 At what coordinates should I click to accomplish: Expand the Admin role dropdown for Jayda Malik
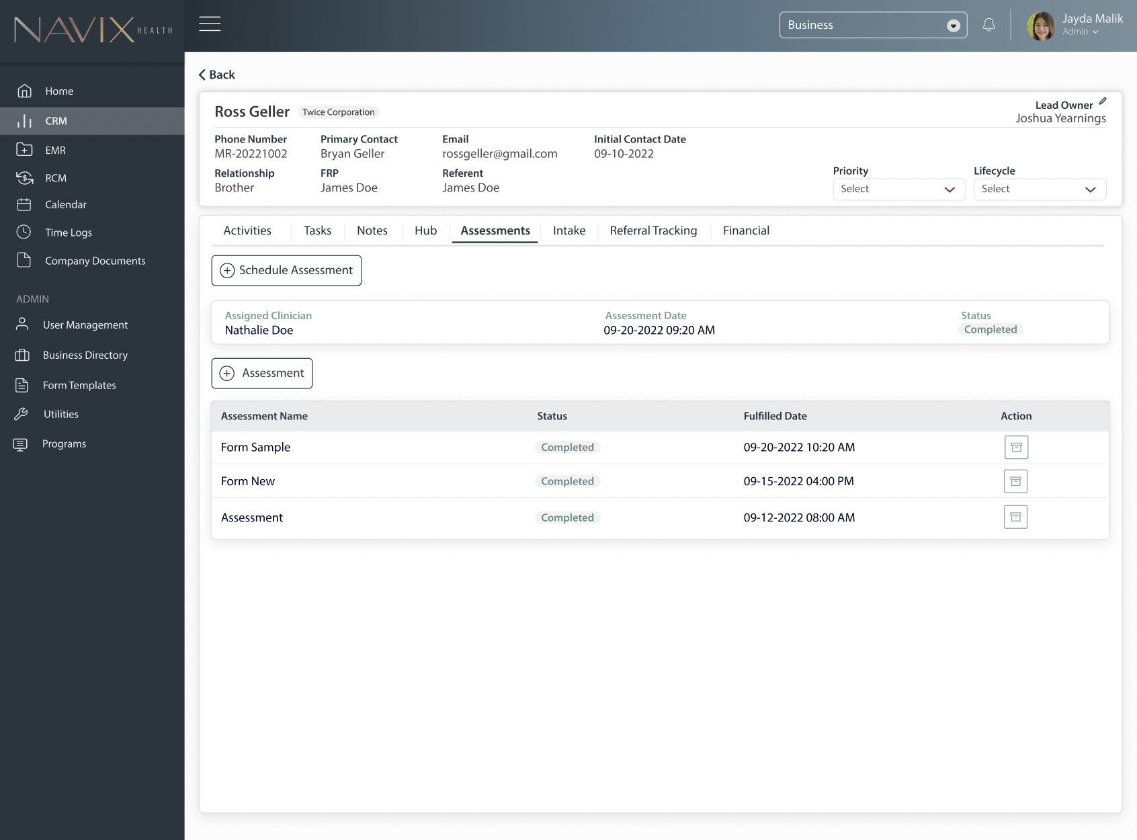pos(1095,31)
